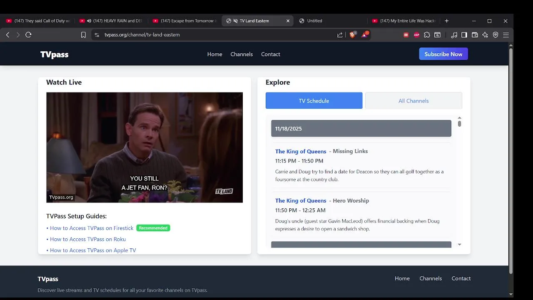Click the red YouTube extension icon
The width and height of the screenshot is (533, 300).
point(406,35)
